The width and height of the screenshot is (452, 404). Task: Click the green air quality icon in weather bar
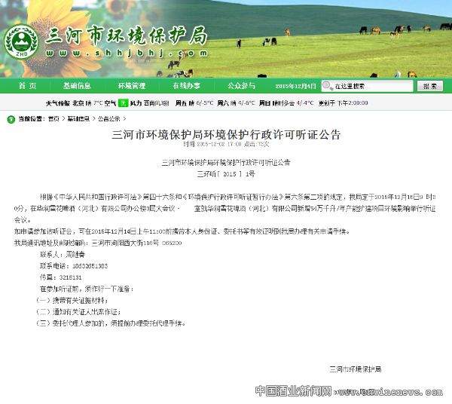pos(122,102)
